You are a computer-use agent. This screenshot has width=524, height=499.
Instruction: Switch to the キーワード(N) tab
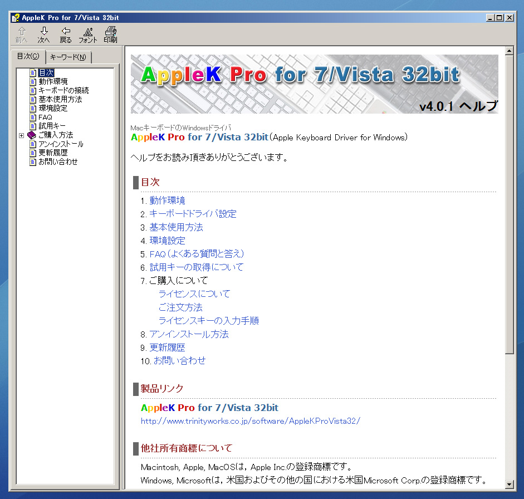tap(68, 57)
